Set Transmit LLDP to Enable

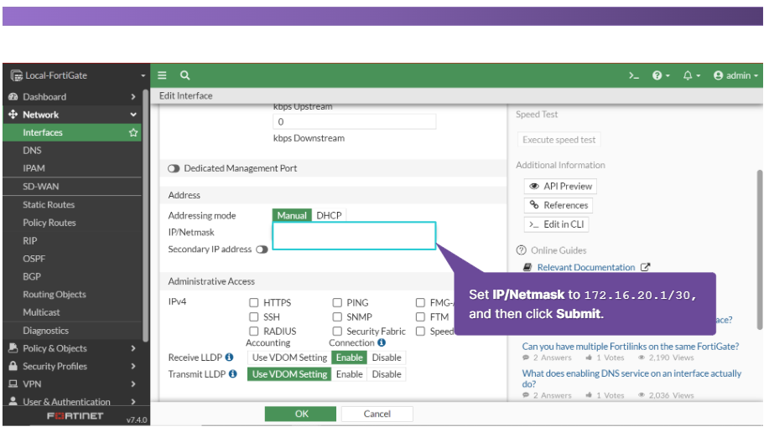click(x=349, y=374)
